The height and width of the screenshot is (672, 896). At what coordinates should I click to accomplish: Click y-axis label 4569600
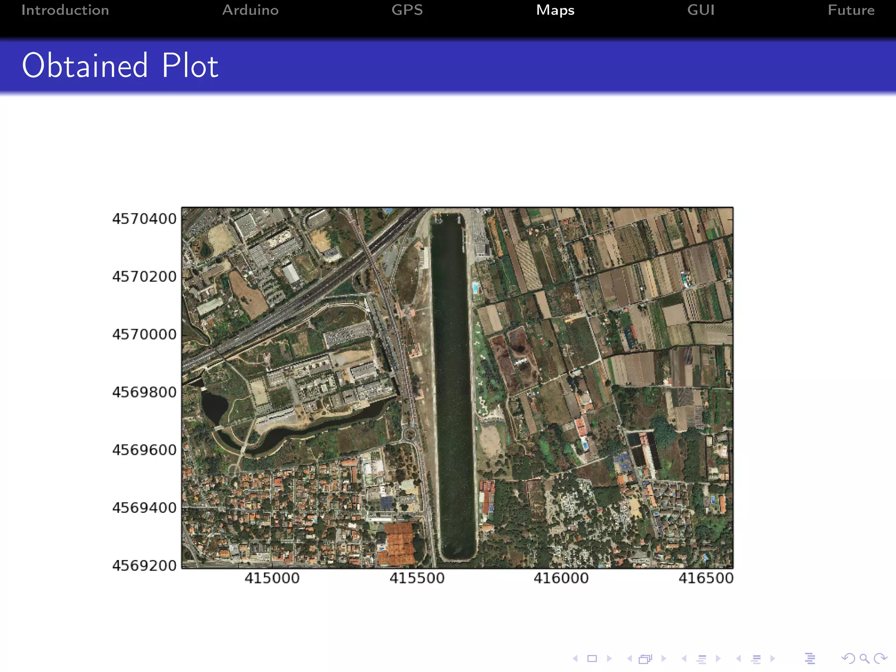(x=144, y=450)
